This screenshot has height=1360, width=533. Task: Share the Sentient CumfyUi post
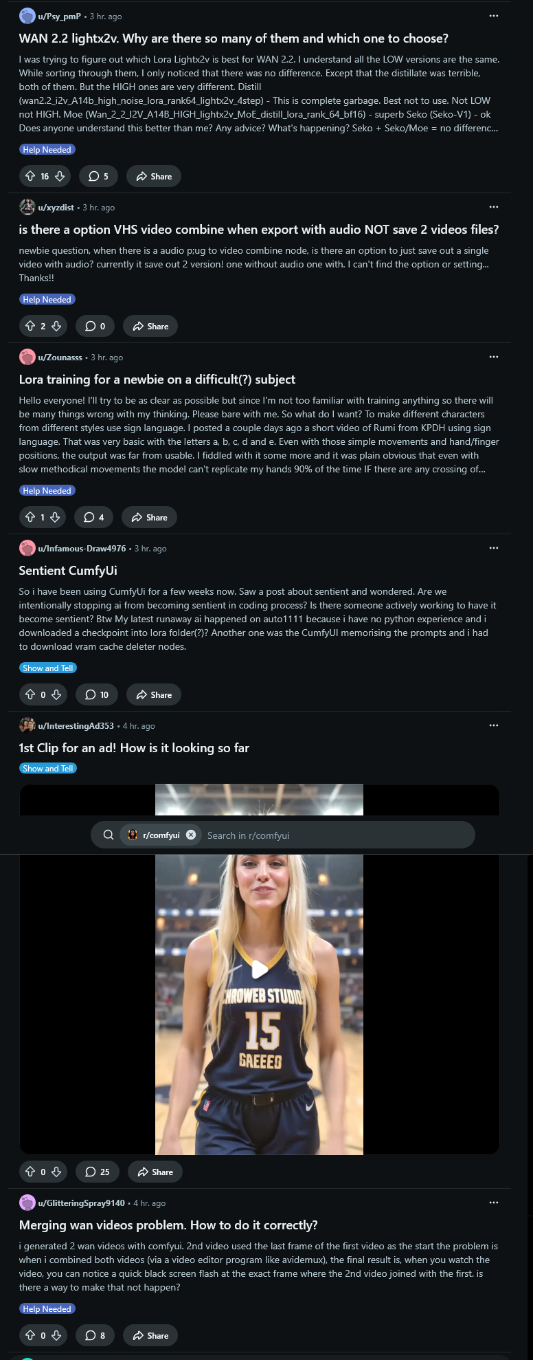pos(154,695)
